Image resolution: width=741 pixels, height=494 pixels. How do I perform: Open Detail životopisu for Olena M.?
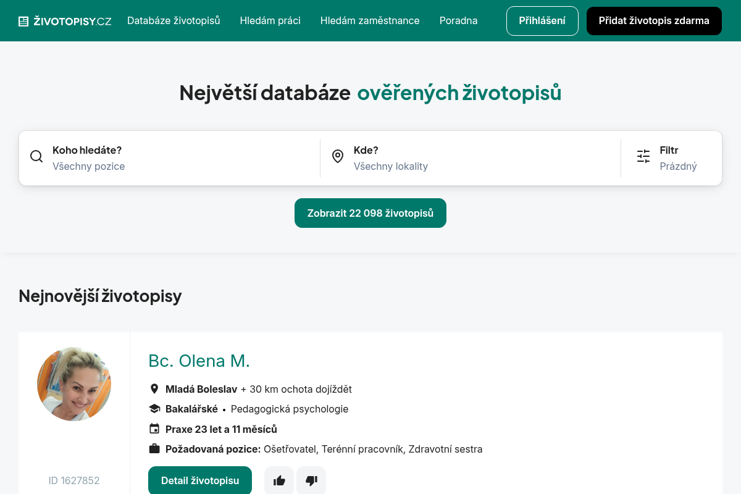click(x=200, y=480)
